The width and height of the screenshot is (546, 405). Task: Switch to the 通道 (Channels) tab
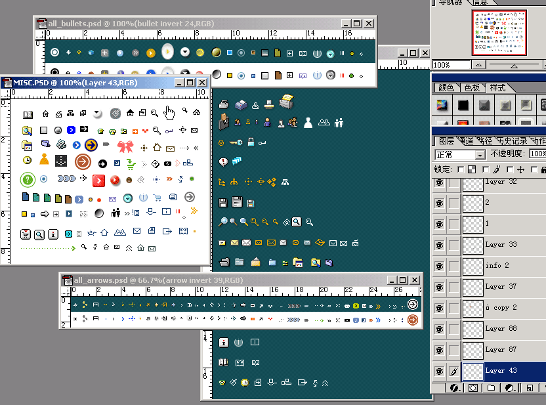(x=467, y=141)
